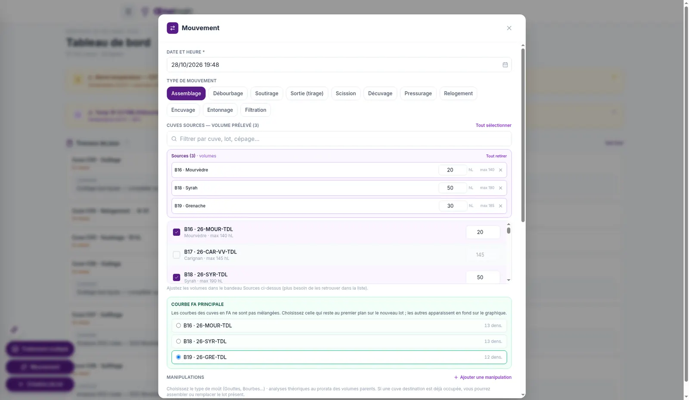Choose Relogement movement type
The height and width of the screenshot is (400, 689).
coord(458,94)
